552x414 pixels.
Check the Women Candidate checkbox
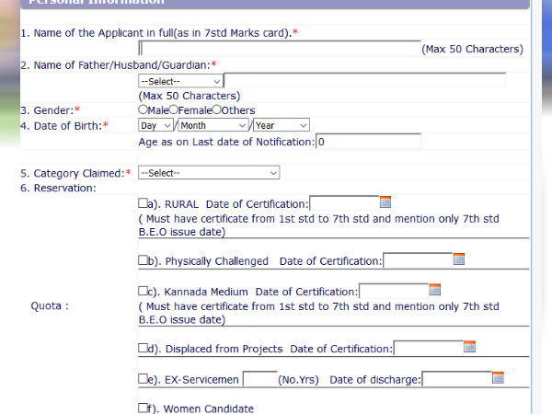(x=143, y=408)
